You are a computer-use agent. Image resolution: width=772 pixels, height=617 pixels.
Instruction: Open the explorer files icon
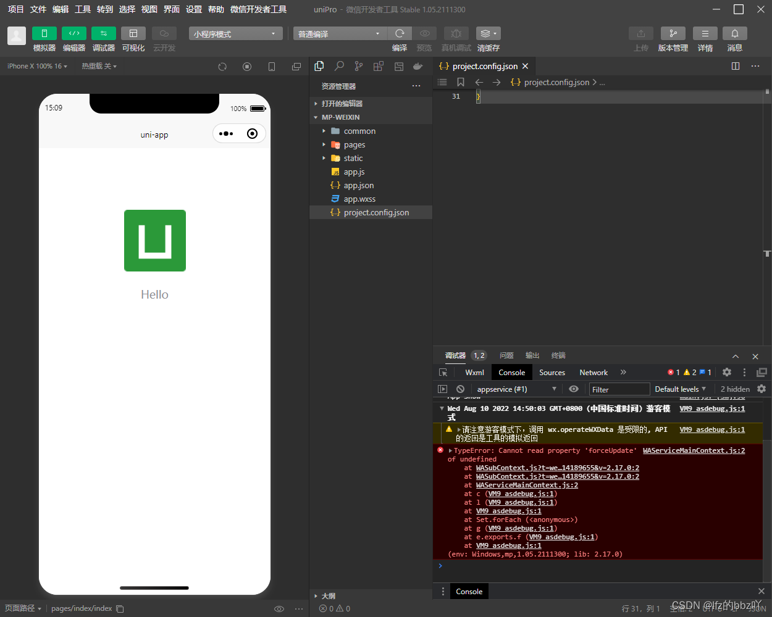click(x=319, y=66)
